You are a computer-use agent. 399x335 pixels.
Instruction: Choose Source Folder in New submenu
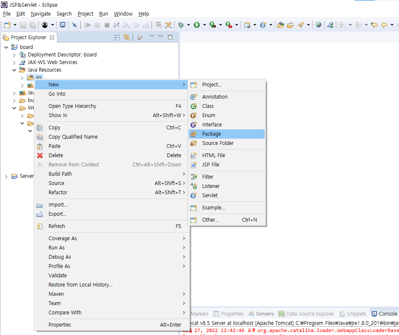(227, 143)
